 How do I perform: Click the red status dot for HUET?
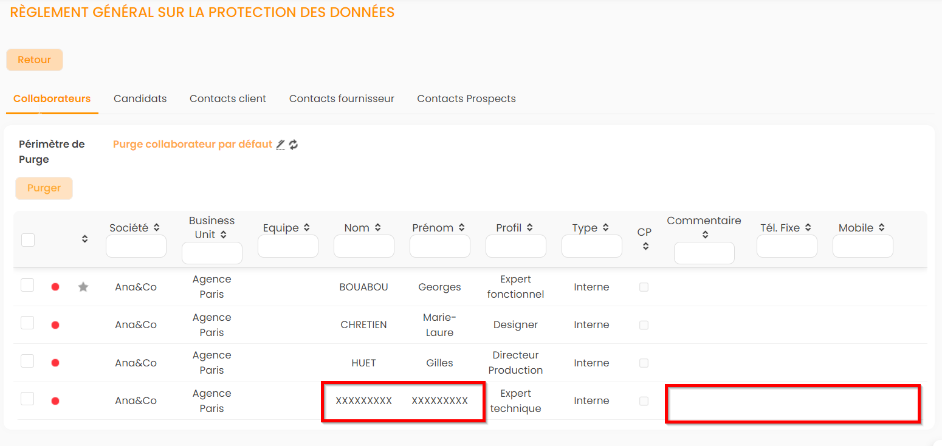tap(55, 363)
